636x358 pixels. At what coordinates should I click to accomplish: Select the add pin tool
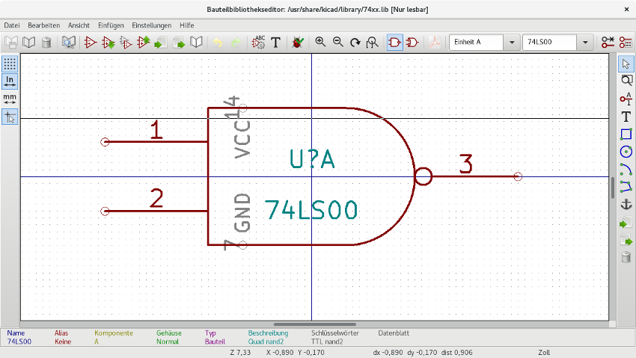626,99
